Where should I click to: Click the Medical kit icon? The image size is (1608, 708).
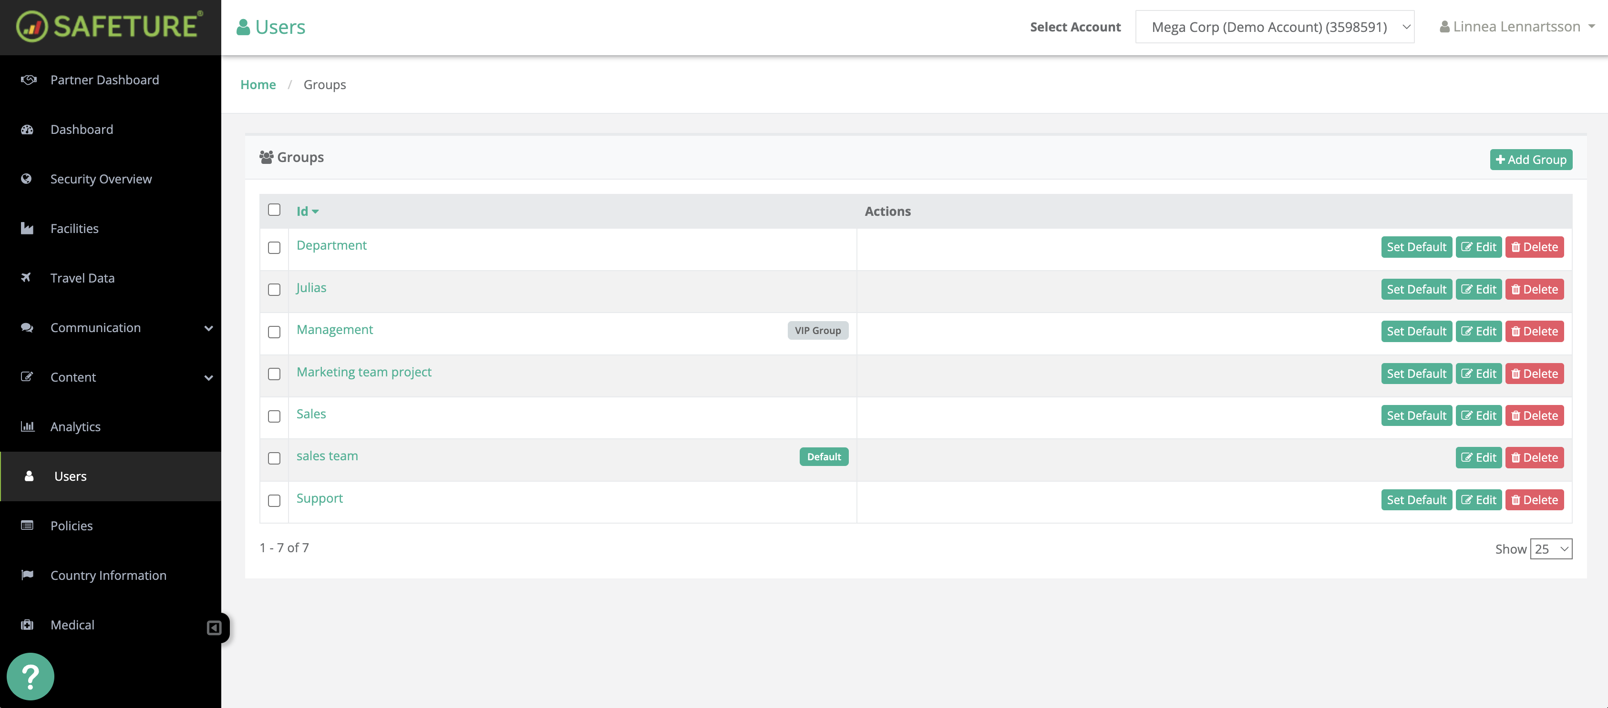(x=27, y=625)
